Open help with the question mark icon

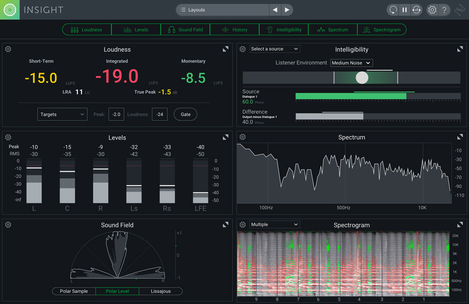coord(445,10)
